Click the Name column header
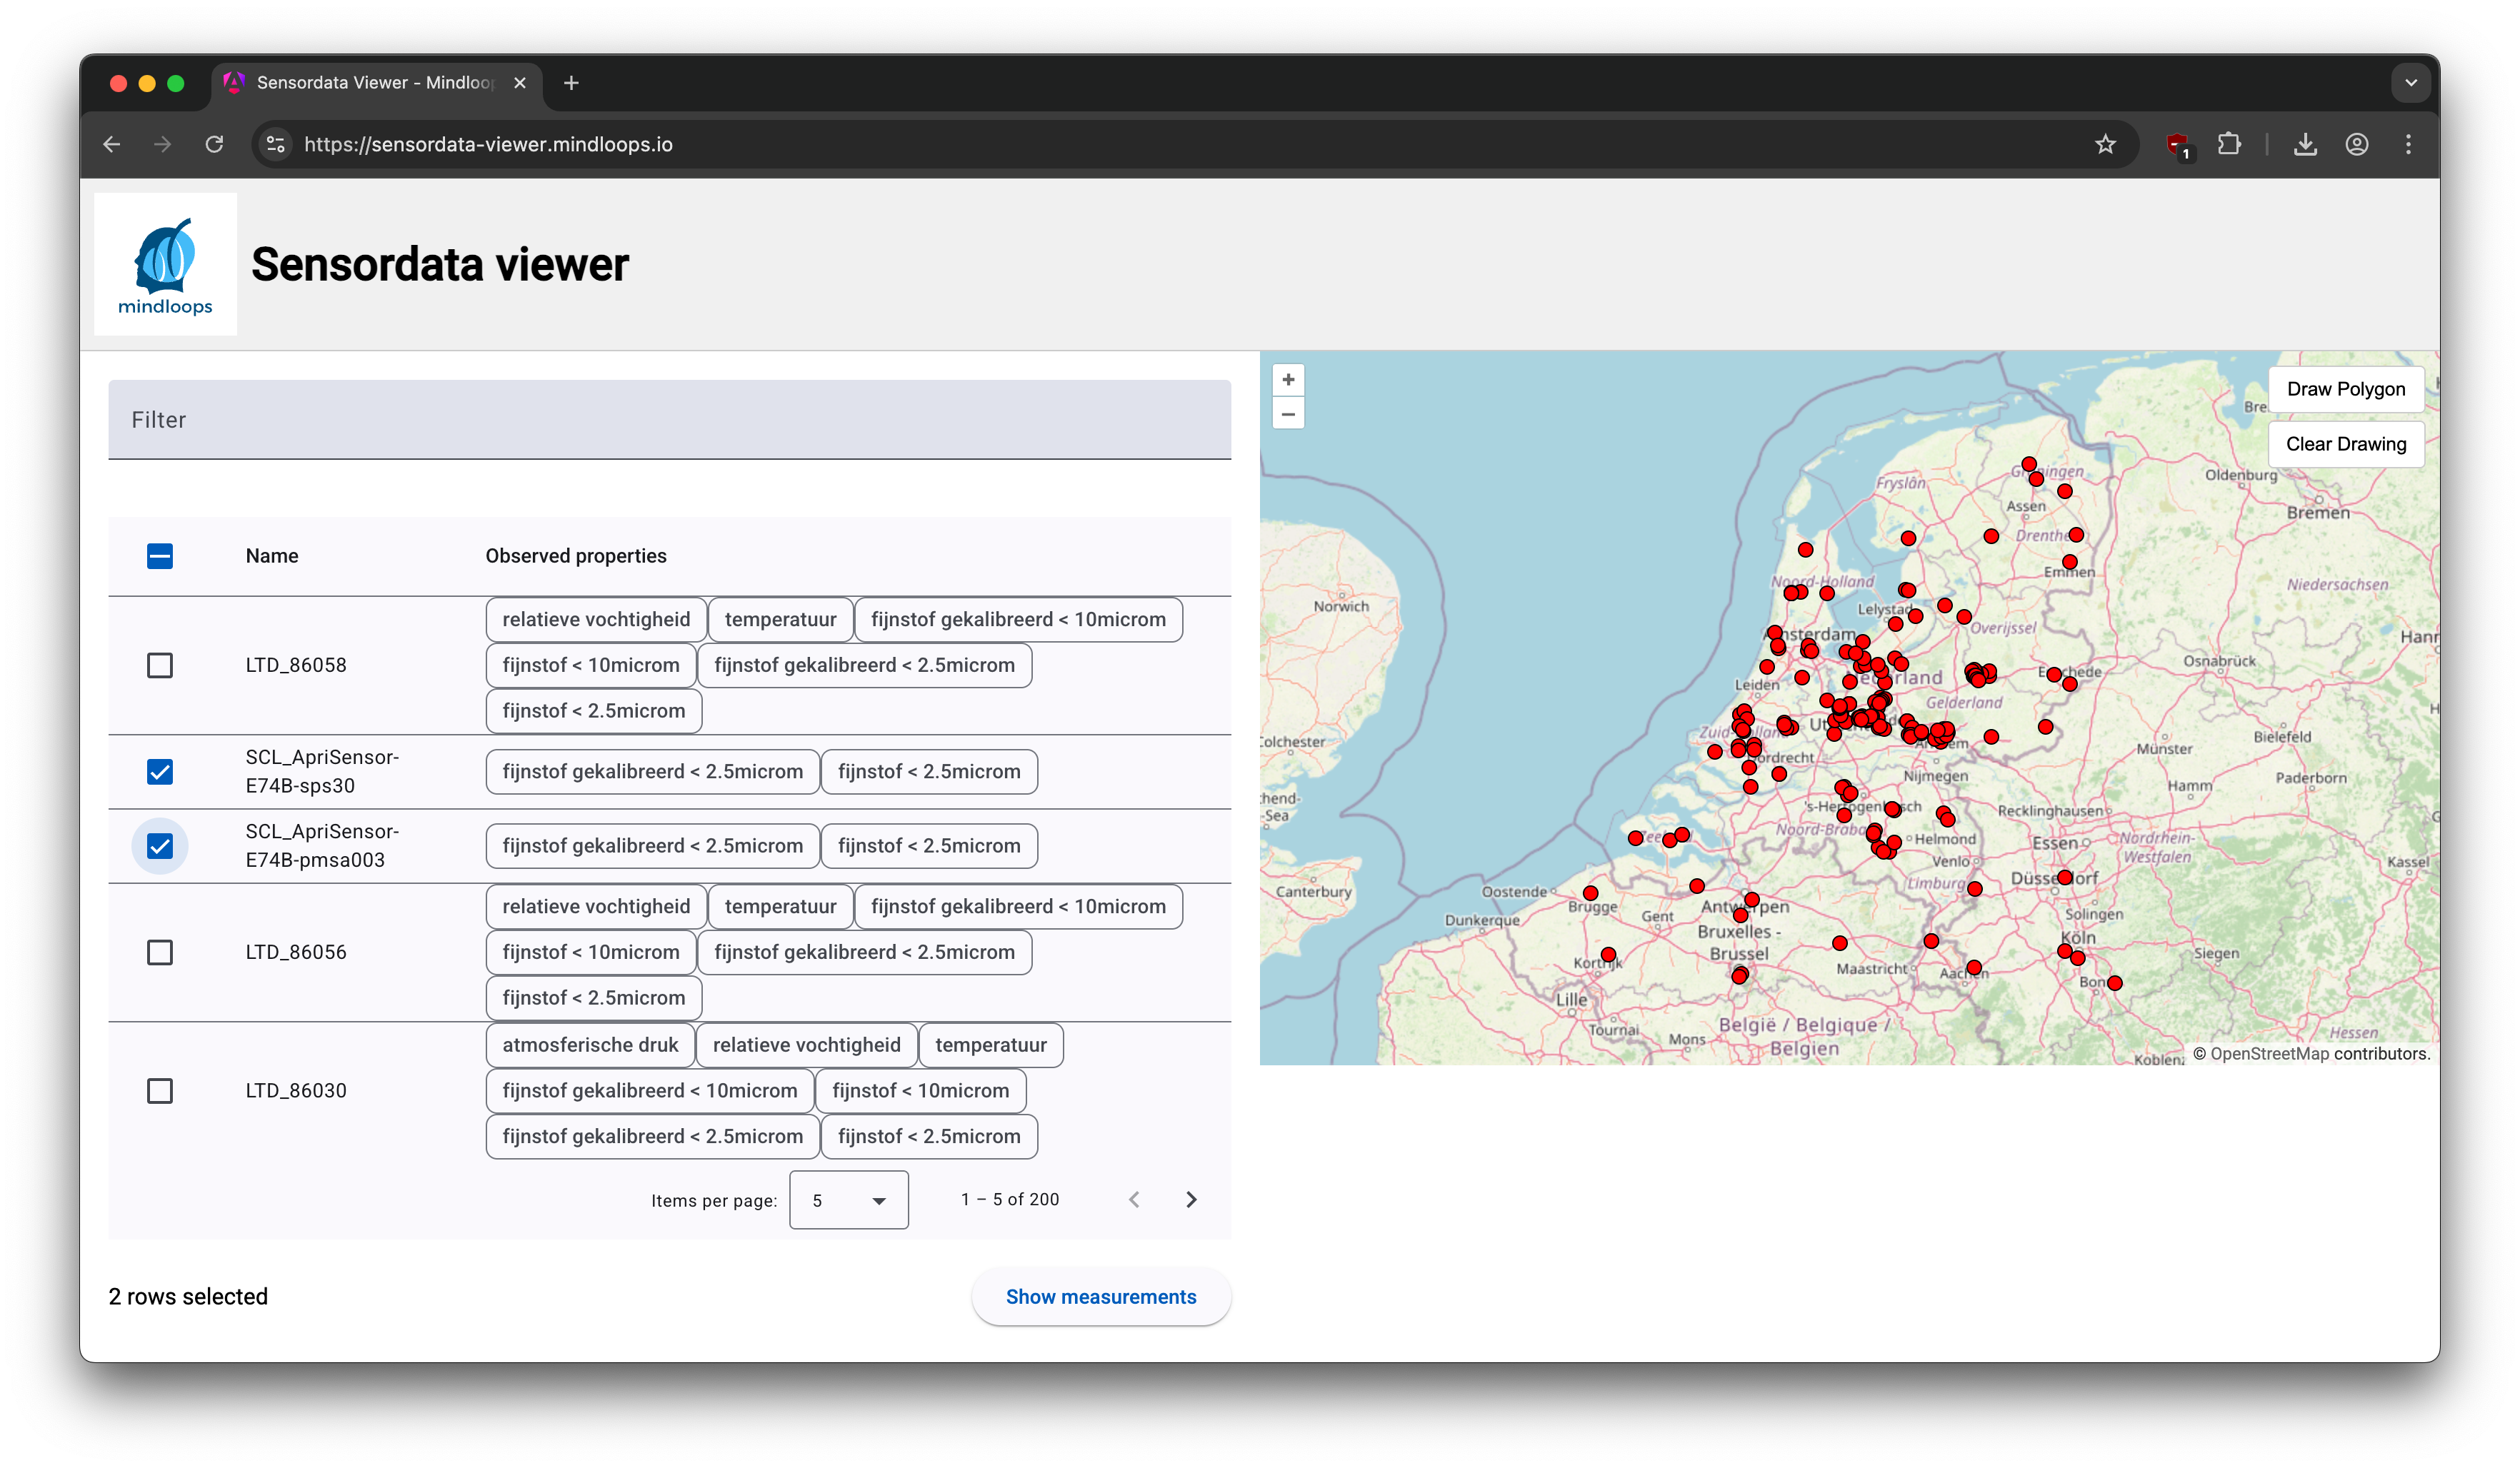Screen dimensions: 2520x1468 tap(272, 555)
